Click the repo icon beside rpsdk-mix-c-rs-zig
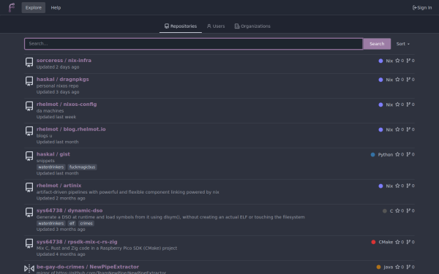The image size is (439, 274). 29,243
